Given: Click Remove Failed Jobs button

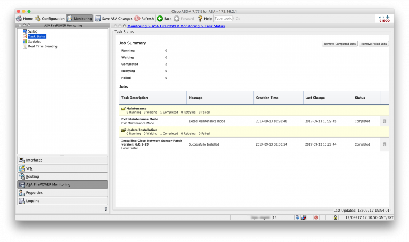Looking at the screenshot, I should [374, 44].
